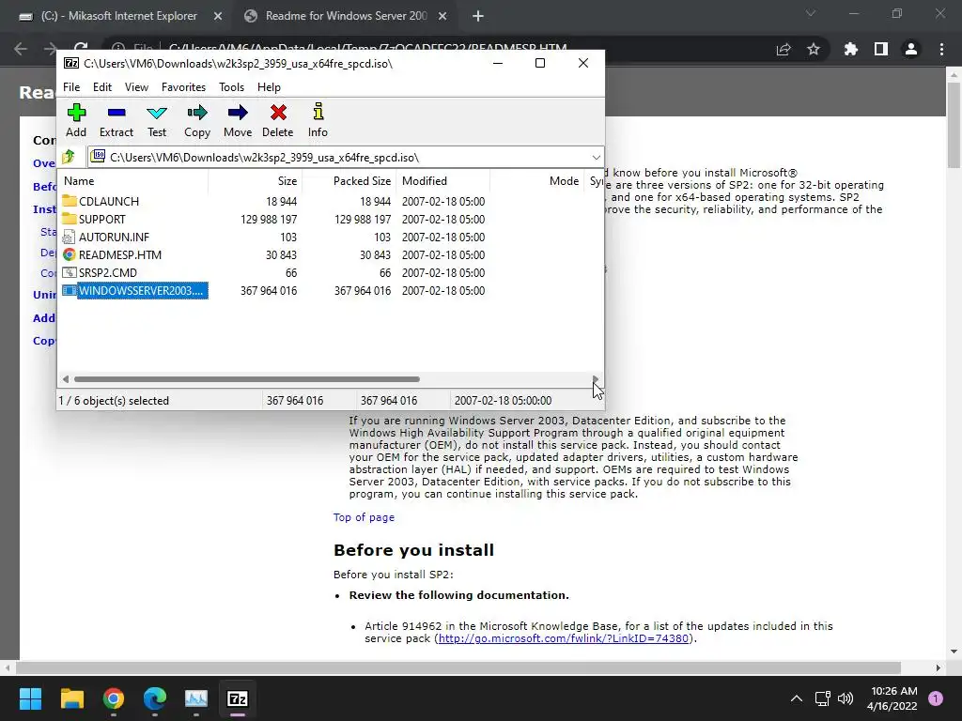Open the Chrome extensions puzzle icon
This screenshot has width=962, height=721.
pos(850,49)
